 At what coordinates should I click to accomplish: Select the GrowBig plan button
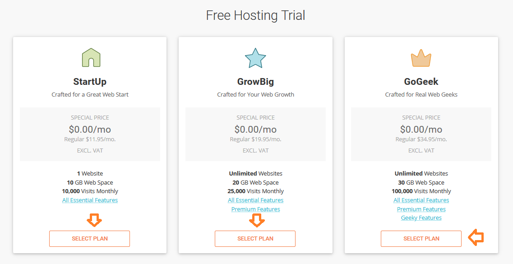pyautogui.click(x=255, y=238)
